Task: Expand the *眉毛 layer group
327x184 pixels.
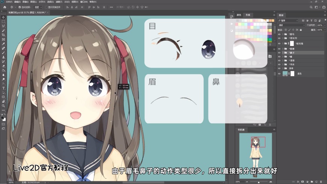Action: tap(283, 34)
